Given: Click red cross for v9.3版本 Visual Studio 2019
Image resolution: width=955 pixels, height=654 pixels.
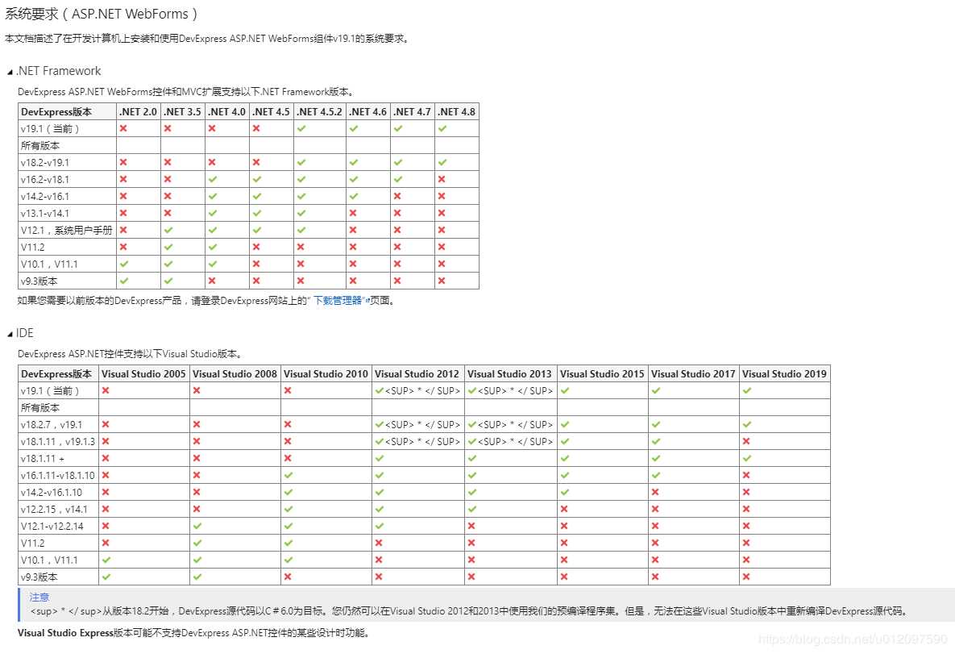Looking at the screenshot, I should click(746, 577).
